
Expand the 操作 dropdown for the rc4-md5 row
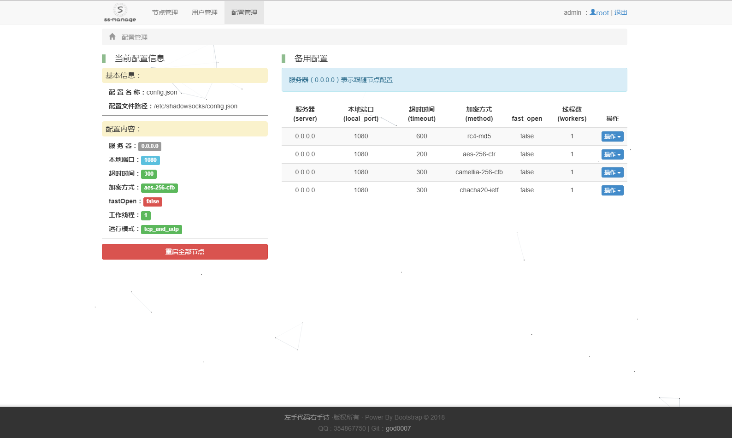[x=612, y=136]
